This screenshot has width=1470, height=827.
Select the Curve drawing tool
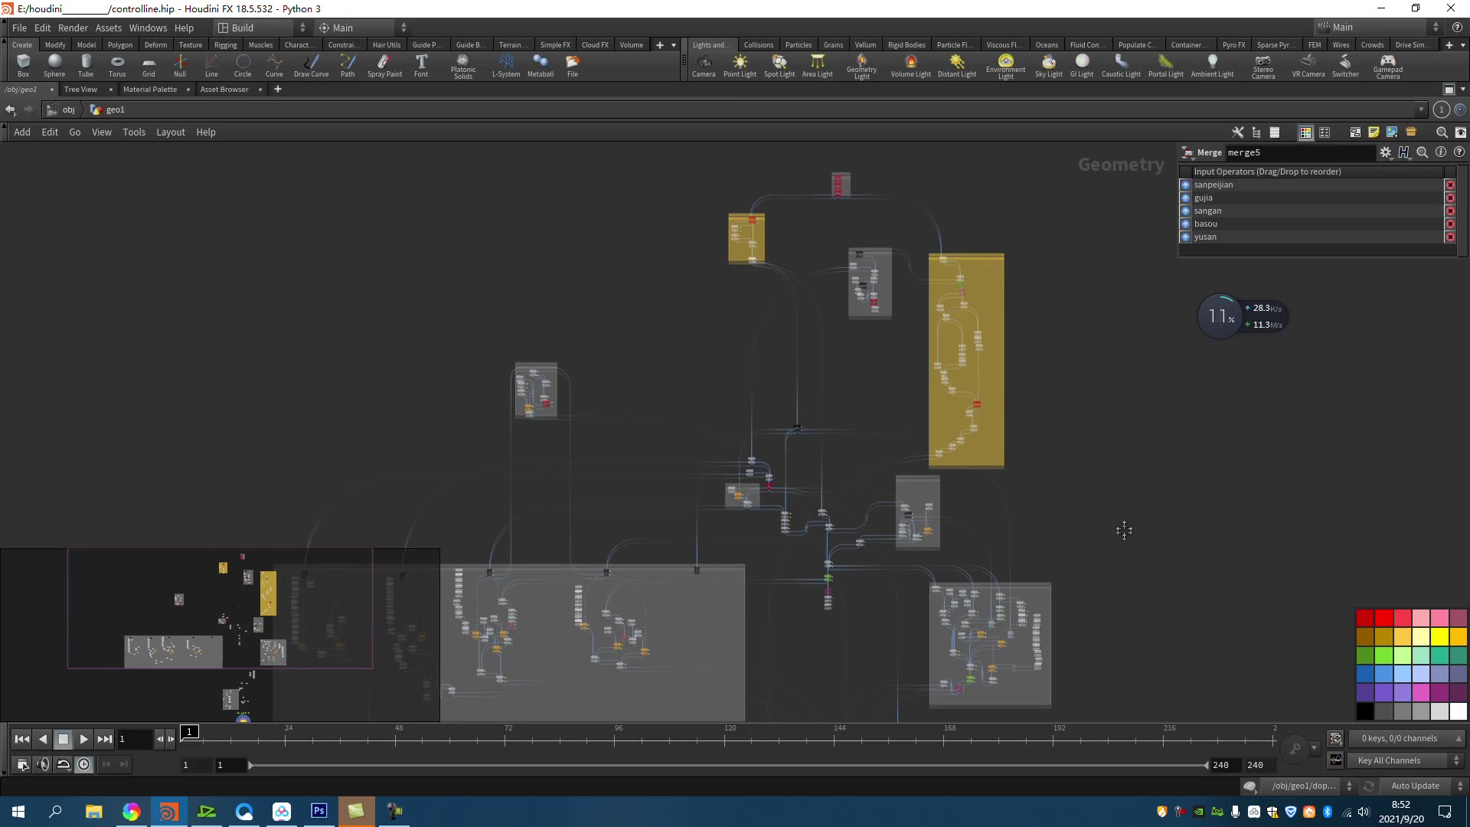pos(273,64)
